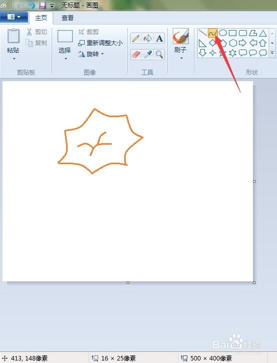Expand the 刷子 dropdown arrow

(x=181, y=59)
